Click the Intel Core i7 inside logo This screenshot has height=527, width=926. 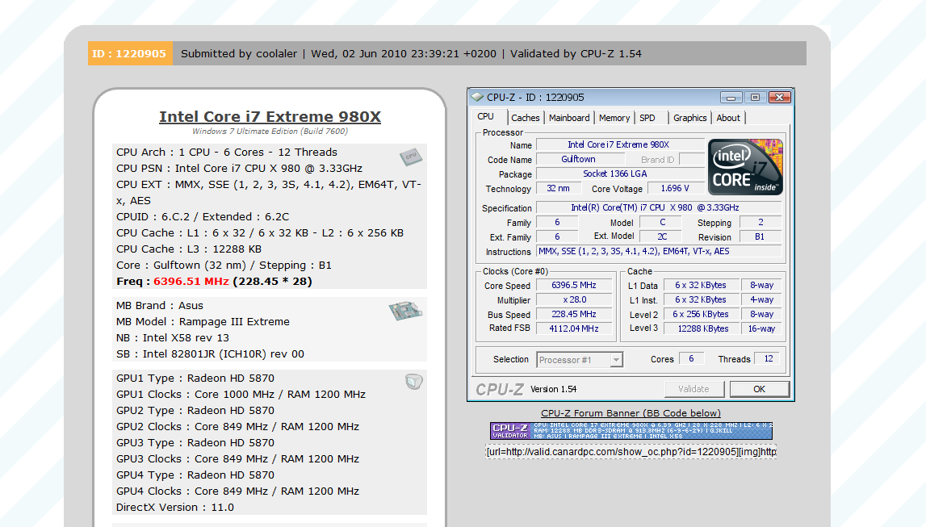tap(745, 167)
